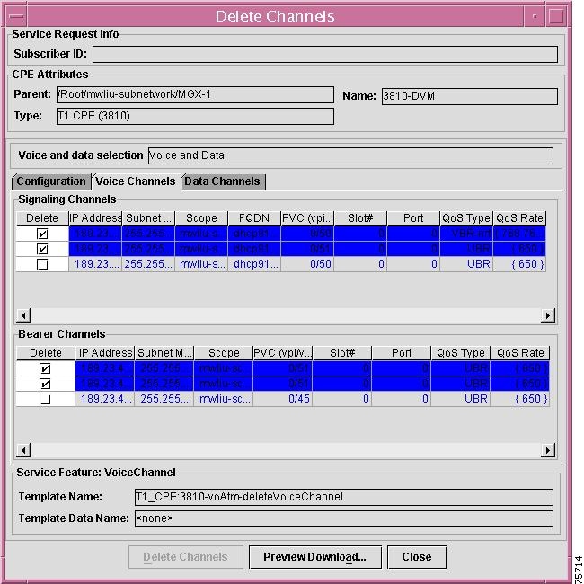Click Signaling Channels QoS Rate column header
The height and width of the screenshot is (584, 584).
519,218
